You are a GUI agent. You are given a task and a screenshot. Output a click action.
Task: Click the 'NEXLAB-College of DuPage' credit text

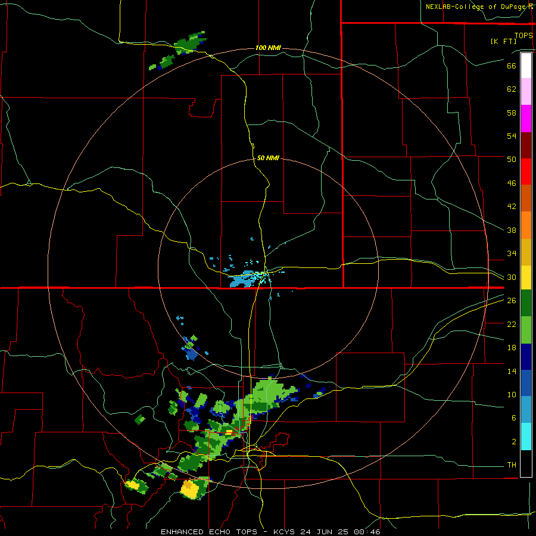pyautogui.click(x=476, y=7)
